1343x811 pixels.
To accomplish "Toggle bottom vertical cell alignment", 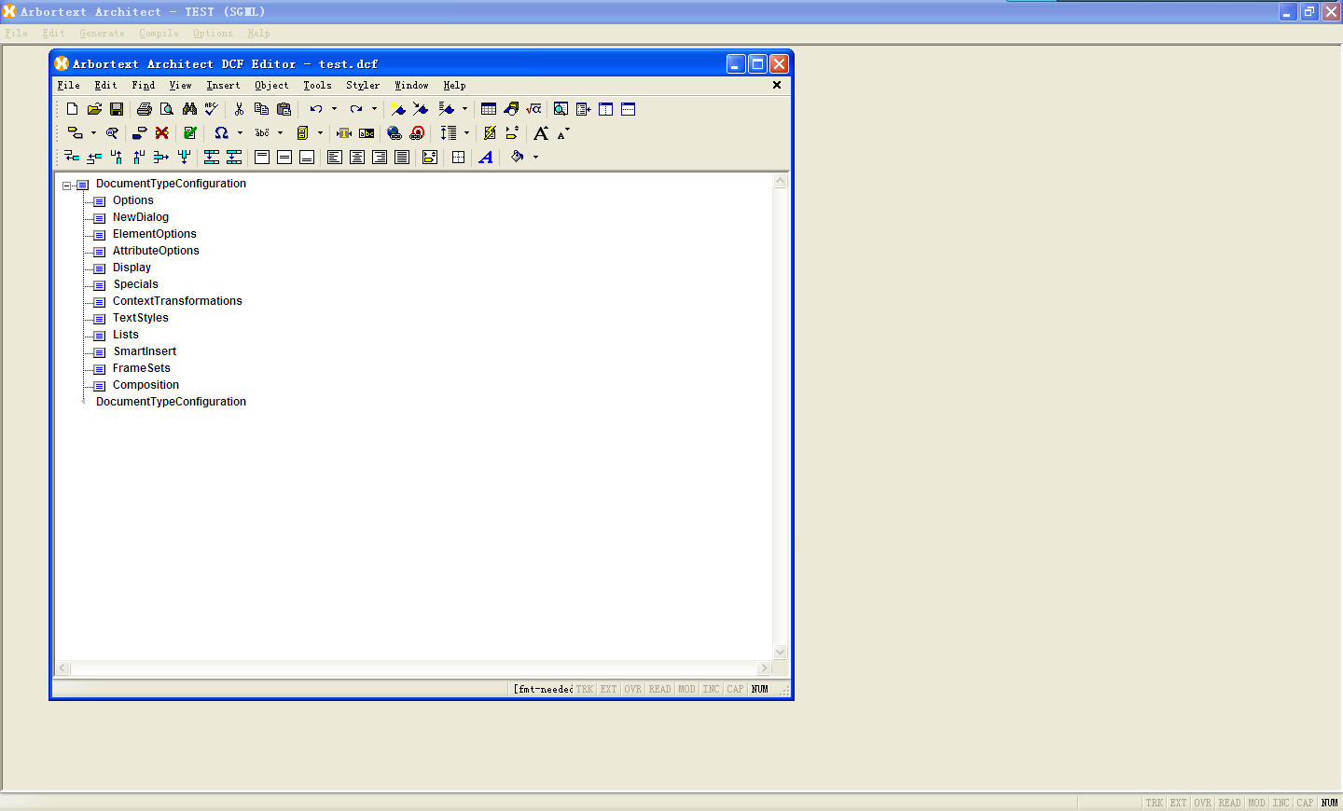I will (307, 158).
